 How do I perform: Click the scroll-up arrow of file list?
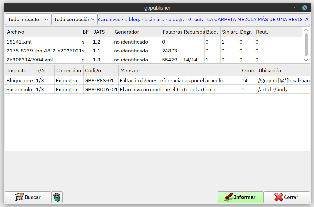pyautogui.click(x=306, y=30)
